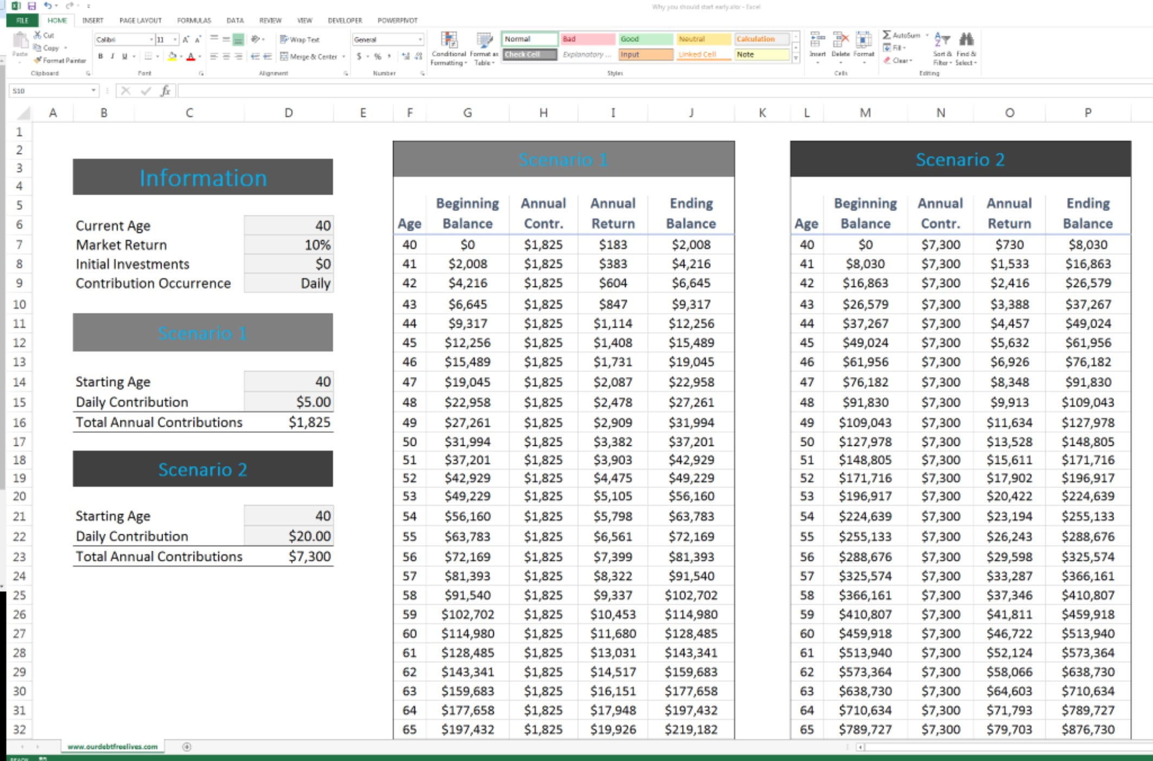Toggle Bold formatting
Image resolution: width=1153 pixels, height=761 pixels.
tap(100, 56)
